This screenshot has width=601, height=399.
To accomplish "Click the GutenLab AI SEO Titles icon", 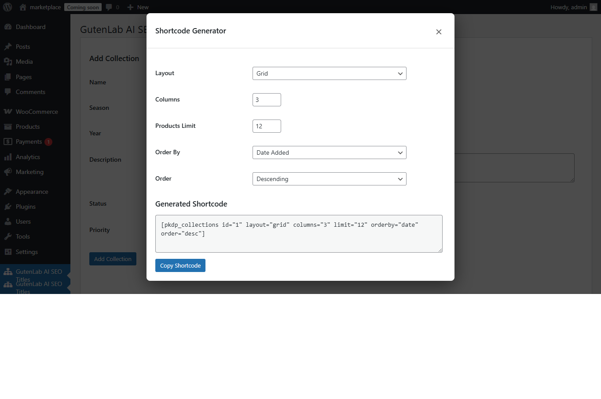I will 9,272.
